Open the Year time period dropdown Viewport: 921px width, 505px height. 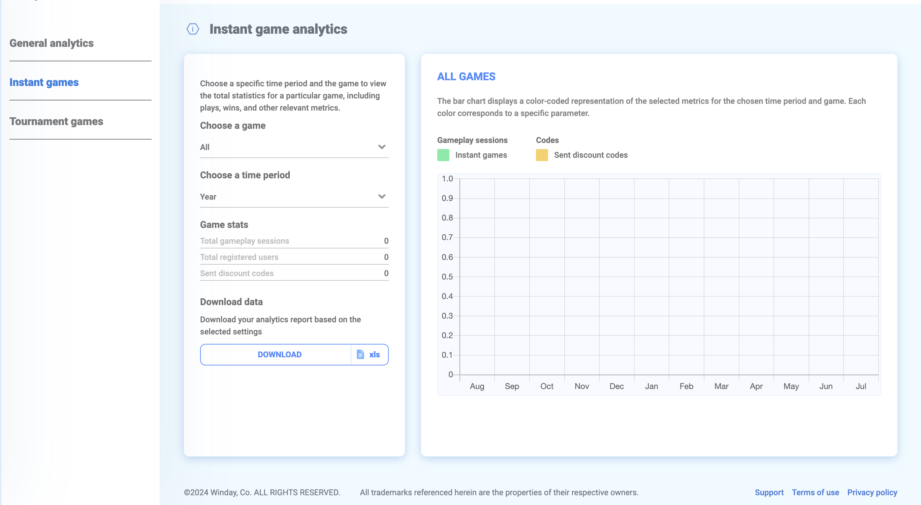tap(286, 197)
